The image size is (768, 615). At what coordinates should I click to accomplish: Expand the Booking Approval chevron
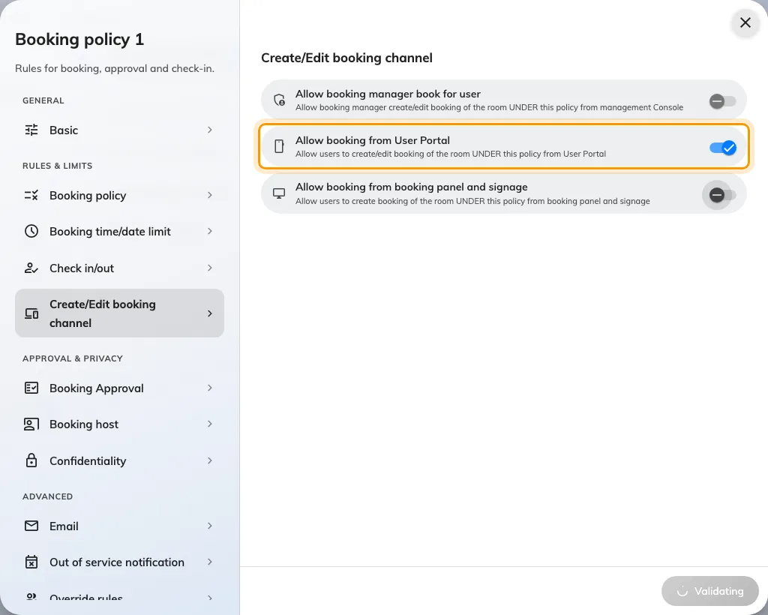point(210,388)
